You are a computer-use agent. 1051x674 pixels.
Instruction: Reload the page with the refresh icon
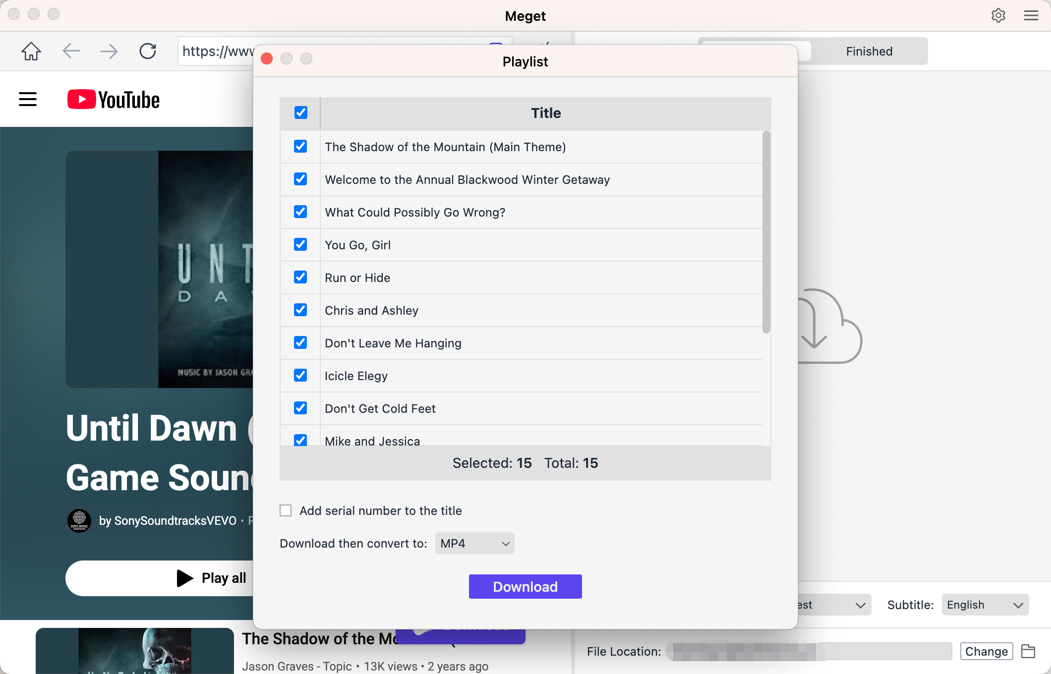point(148,51)
